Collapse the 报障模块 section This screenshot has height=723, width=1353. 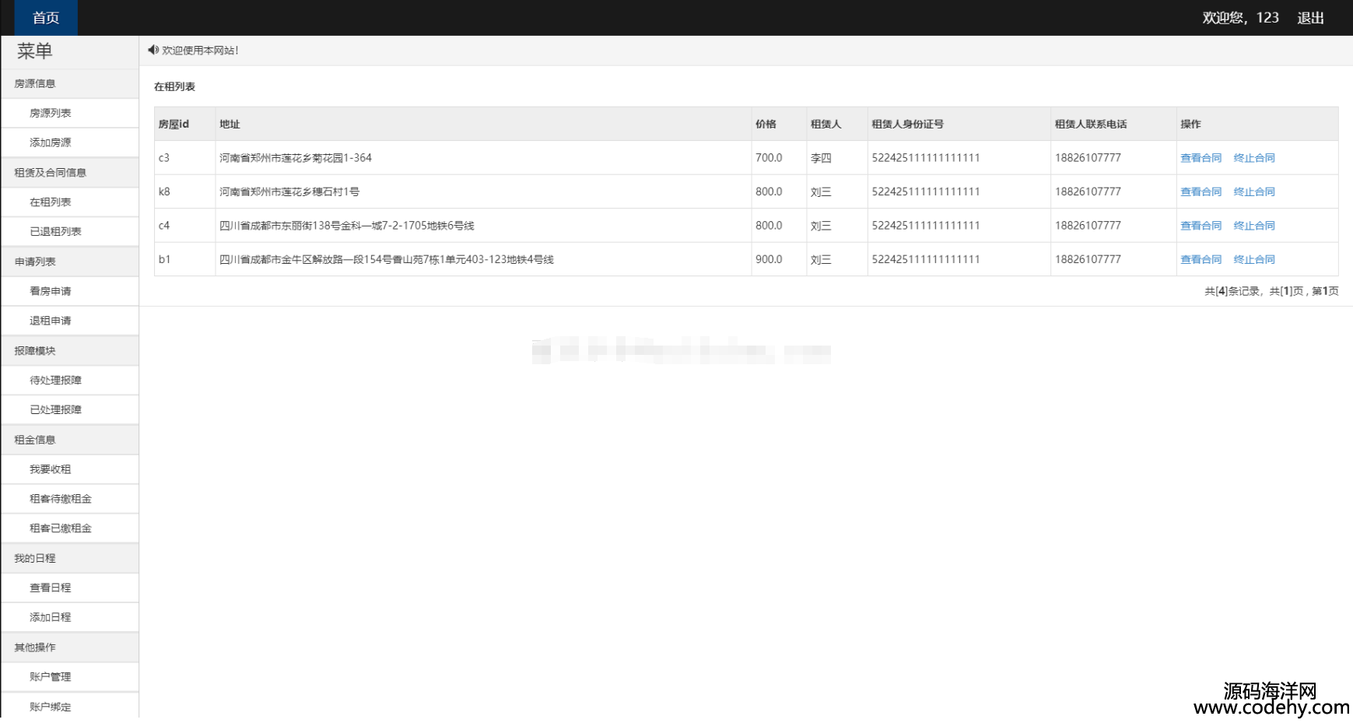coord(70,351)
